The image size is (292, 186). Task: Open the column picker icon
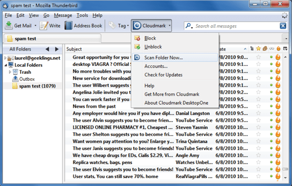tap(285, 49)
